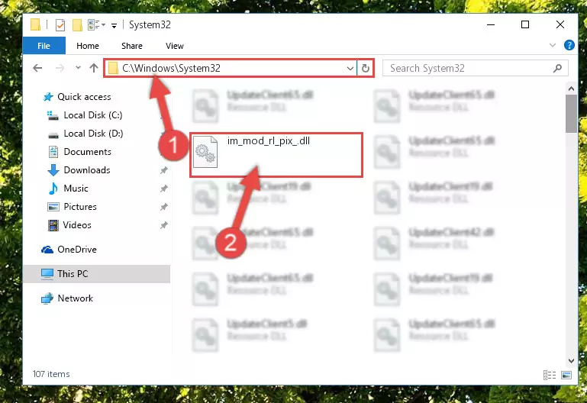Expand the ribbon with the chevron
The height and width of the screenshot is (403, 587).
552,45
